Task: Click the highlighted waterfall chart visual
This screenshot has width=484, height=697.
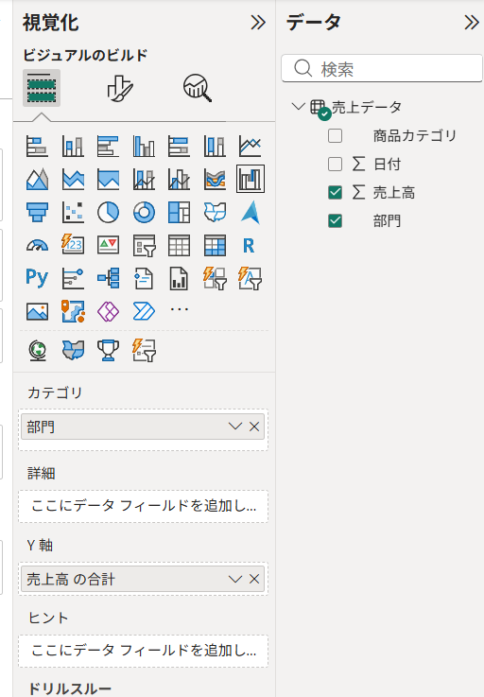Action: (251, 179)
